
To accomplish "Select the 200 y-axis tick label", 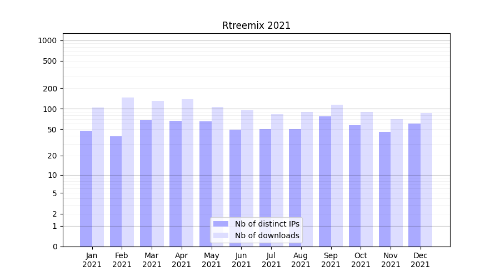I will tap(51, 89).
